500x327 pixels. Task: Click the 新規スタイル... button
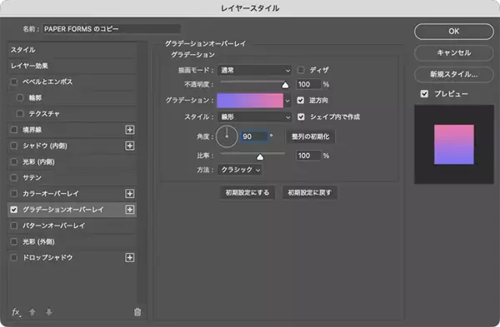pyautogui.click(x=454, y=75)
